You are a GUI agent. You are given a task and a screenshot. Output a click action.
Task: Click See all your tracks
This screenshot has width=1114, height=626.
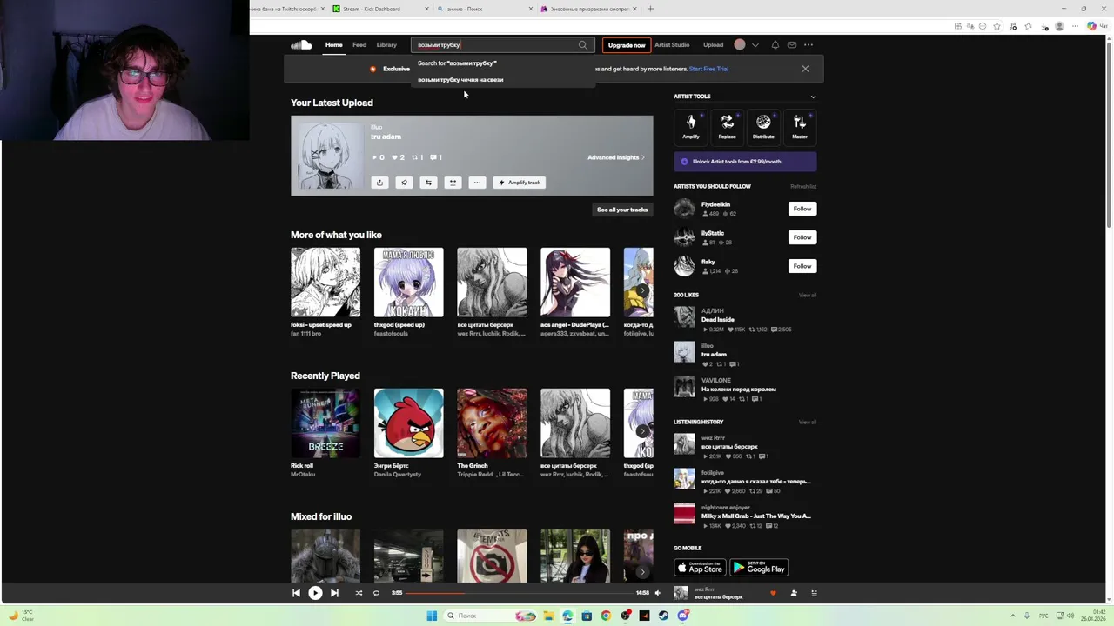pyautogui.click(x=622, y=210)
